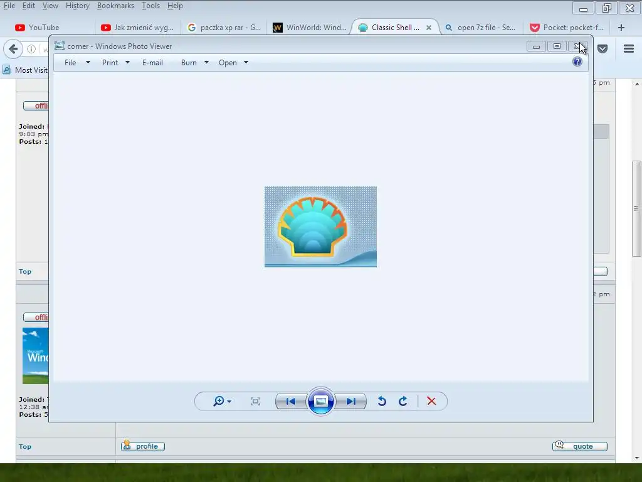Click the upper Top link on the forum page
The height and width of the screenshot is (482, 642).
pyautogui.click(x=25, y=271)
